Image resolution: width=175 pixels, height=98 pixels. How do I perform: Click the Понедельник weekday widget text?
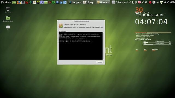click(150, 15)
